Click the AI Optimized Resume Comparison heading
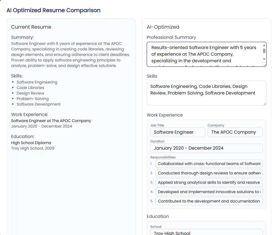Viewport: 277px width, 235px height. click(53, 10)
